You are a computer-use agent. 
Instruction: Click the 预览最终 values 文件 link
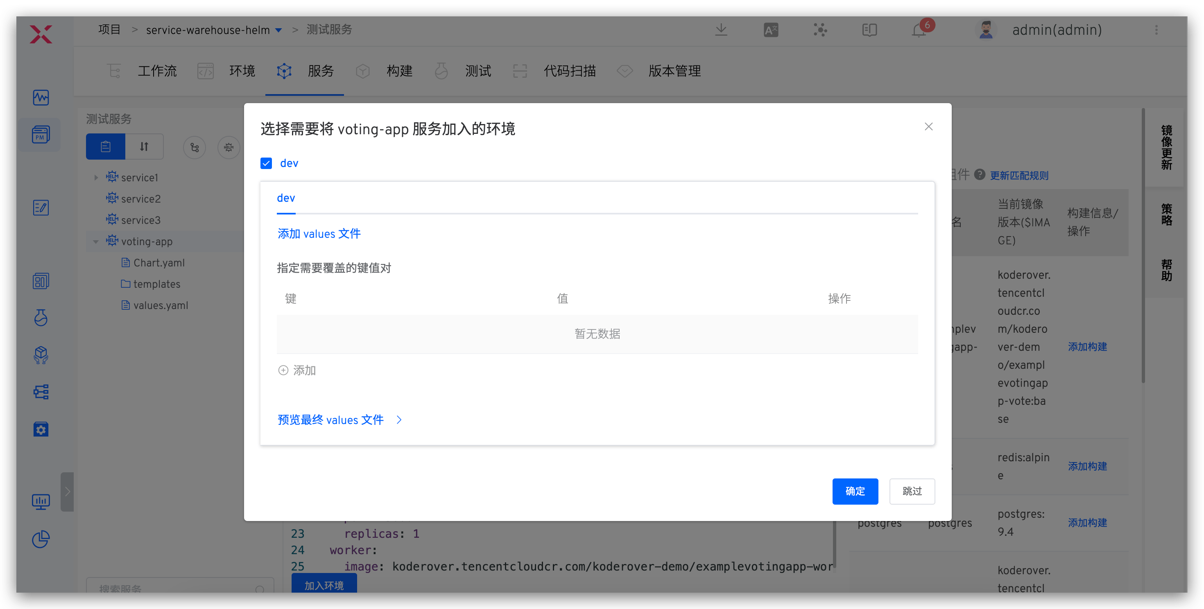click(330, 420)
